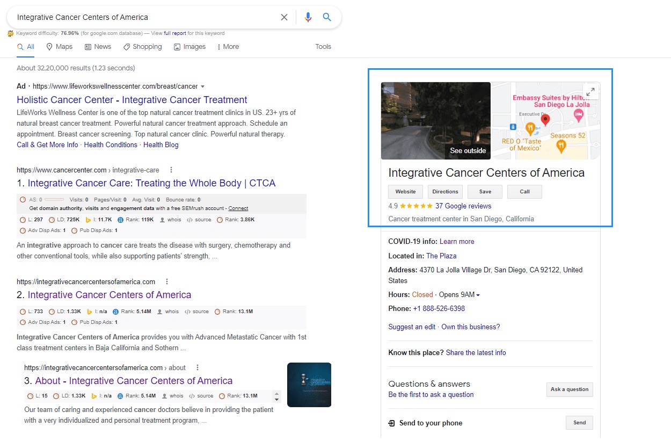The height and width of the screenshot is (441, 671).
Task: Open the About result thumbnail image
Action: point(309,385)
